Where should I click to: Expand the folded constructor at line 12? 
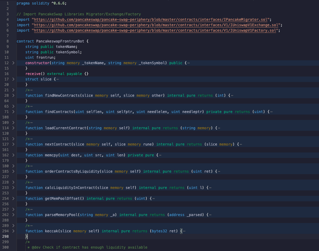pos(13,63)
